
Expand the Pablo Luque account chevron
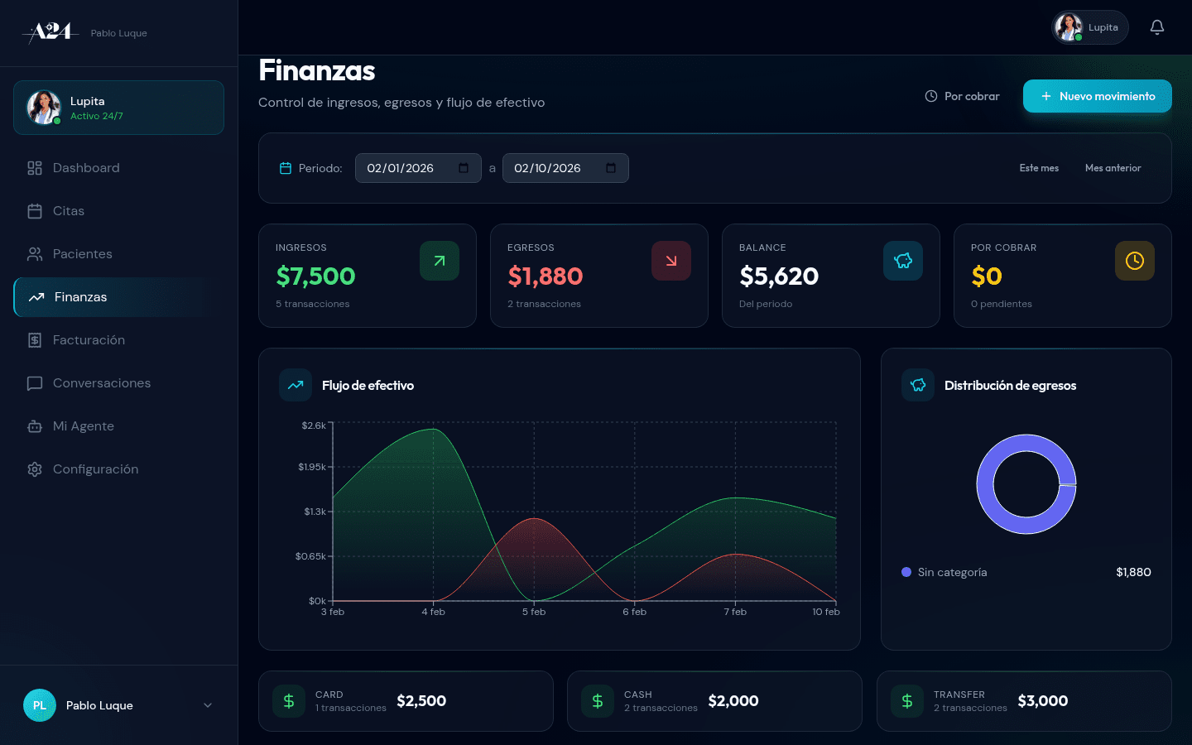click(x=207, y=705)
